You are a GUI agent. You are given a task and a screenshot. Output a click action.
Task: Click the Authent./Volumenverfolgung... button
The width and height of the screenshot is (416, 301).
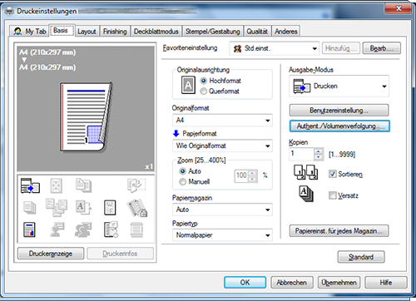pos(339,126)
